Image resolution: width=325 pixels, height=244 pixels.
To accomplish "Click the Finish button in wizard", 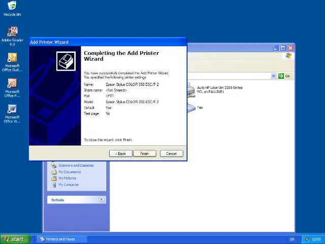I will coord(144,154).
